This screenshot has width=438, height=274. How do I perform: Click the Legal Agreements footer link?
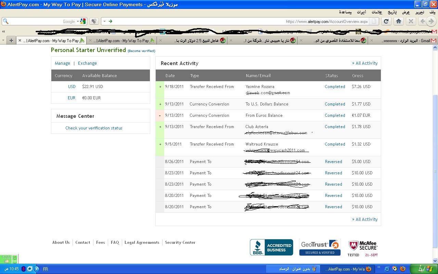coord(142,242)
